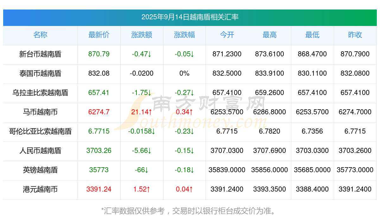This screenshot has height=221, width=380.
Task: Select the 最高 column header
Action: (269, 35)
